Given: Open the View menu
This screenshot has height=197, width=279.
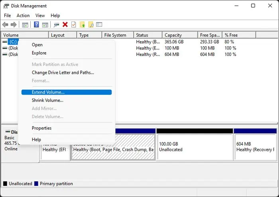Looking at the screenshot, I should pyautogui.click(x=40, y=16).
